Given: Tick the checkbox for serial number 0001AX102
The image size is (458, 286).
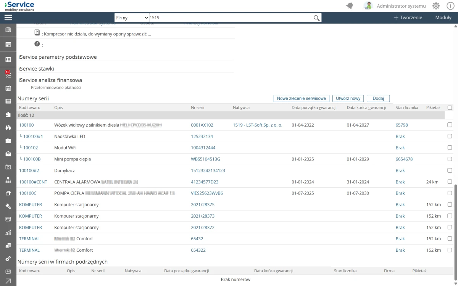Looking at the screenshot, I should (450, 125).
